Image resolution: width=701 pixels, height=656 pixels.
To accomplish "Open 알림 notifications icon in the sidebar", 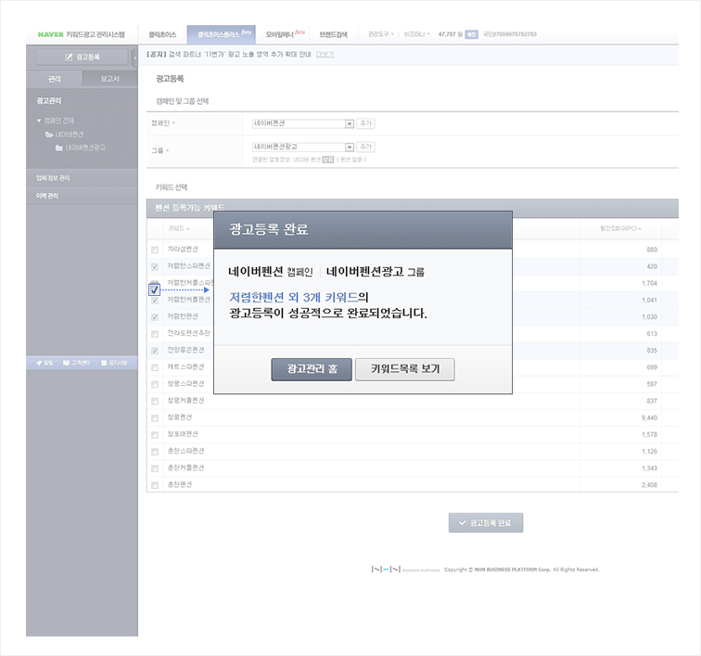I will point(39,363).
